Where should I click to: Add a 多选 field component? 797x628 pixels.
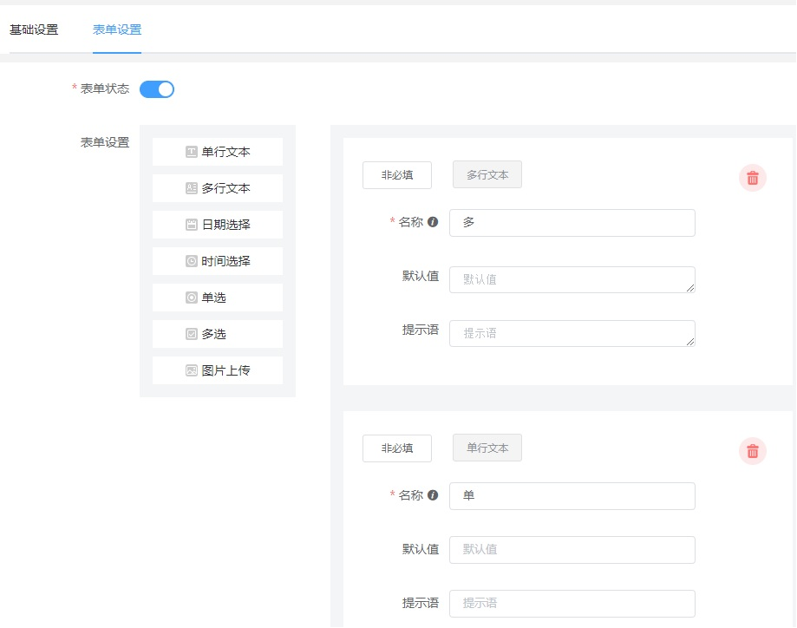click(218, 334)
